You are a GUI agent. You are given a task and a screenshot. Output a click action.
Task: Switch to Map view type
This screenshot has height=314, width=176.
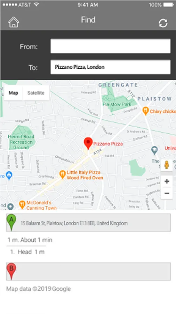point(13,93)
